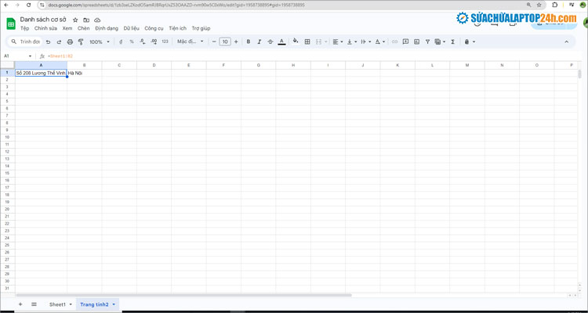Open input tools lock dropdown
588x313 pixels.
pyautogui.click(x=470, y=42)
